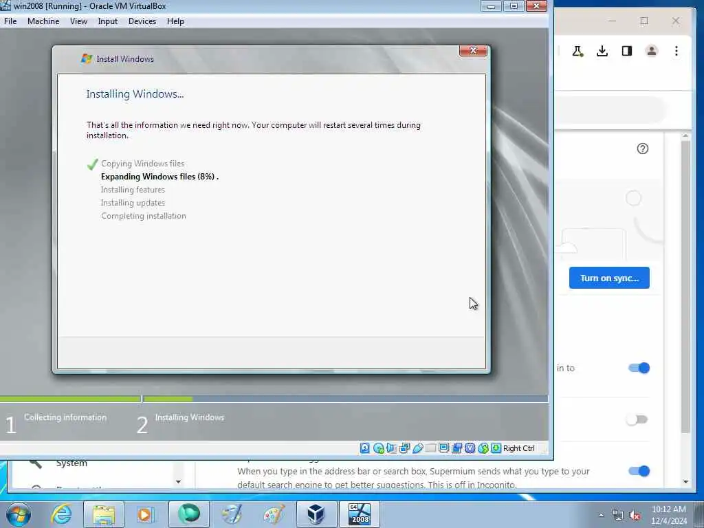Viewport: 704px width, 528px height.
Task: Click the installer progress bar above step labels
Action: coord(274,399)
